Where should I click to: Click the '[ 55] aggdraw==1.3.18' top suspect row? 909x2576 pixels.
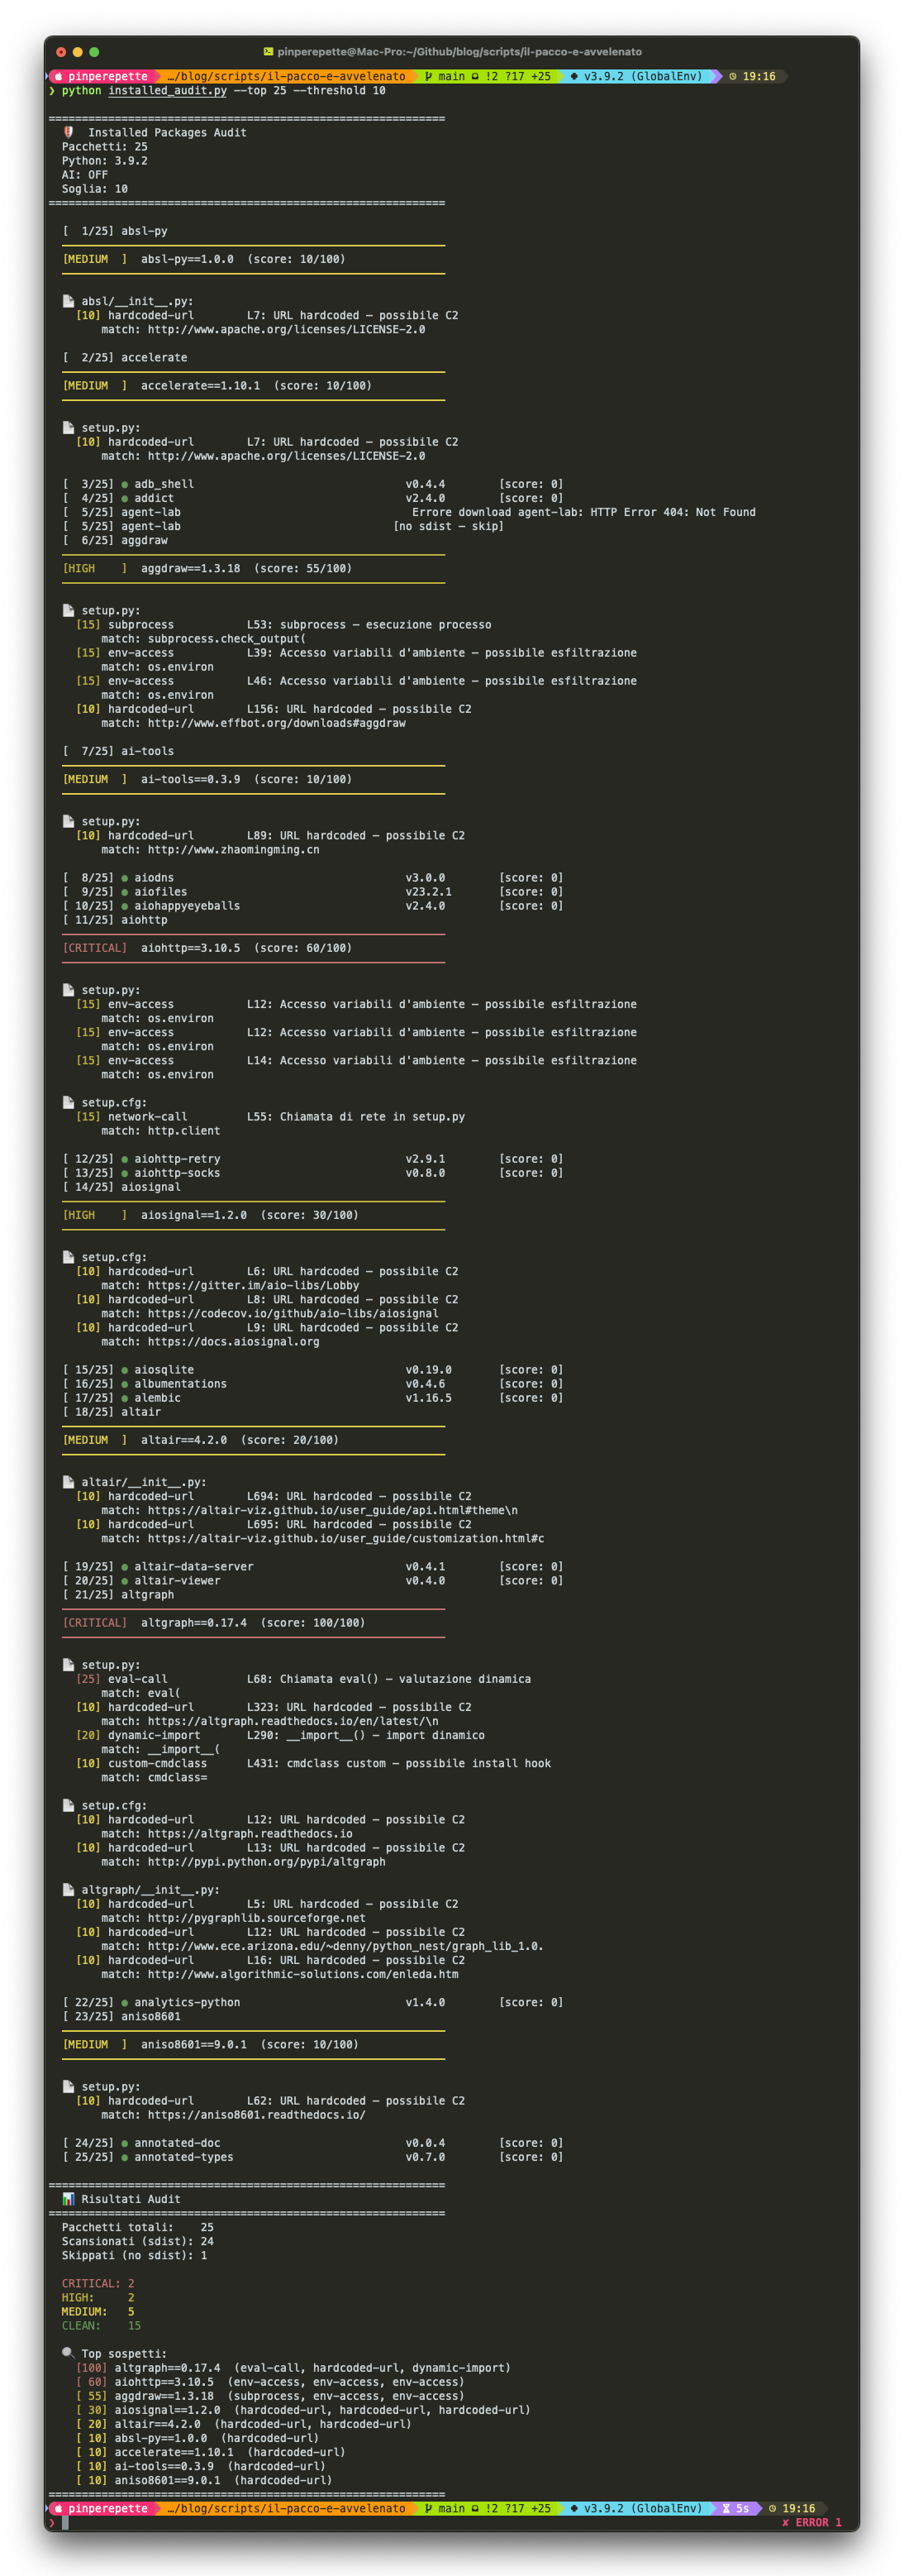click(x=271, y=2395)
